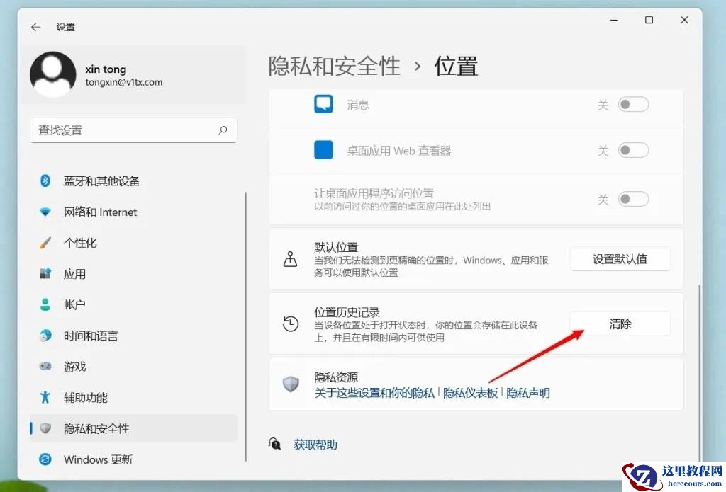Image resolution: width=726 pixels, height=492 pixels.
Task: Click the 查找设置 search box
Action: pos(133,130)
